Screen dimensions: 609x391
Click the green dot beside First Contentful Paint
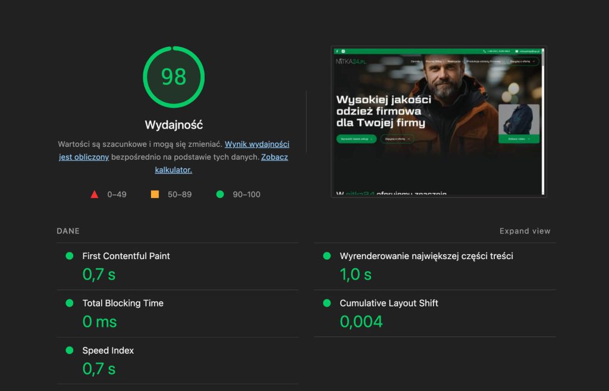(70, 256)
